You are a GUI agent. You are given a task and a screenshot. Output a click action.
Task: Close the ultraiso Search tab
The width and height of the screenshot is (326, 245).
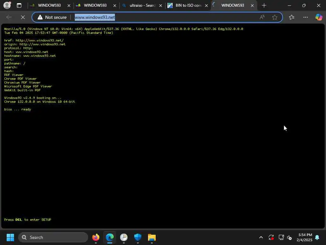click(160, 6)
